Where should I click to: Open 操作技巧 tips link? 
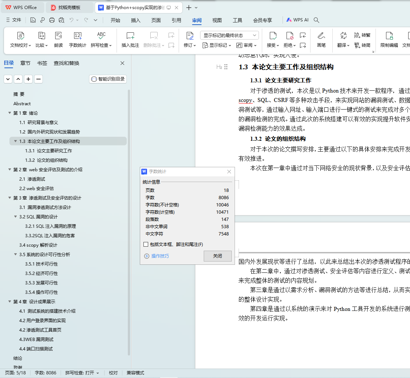(x=157, y=256)
